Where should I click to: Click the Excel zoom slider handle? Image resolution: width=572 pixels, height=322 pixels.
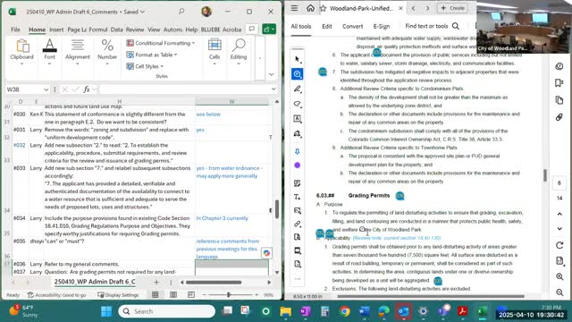pyautogui.click(x=229, y=294)
